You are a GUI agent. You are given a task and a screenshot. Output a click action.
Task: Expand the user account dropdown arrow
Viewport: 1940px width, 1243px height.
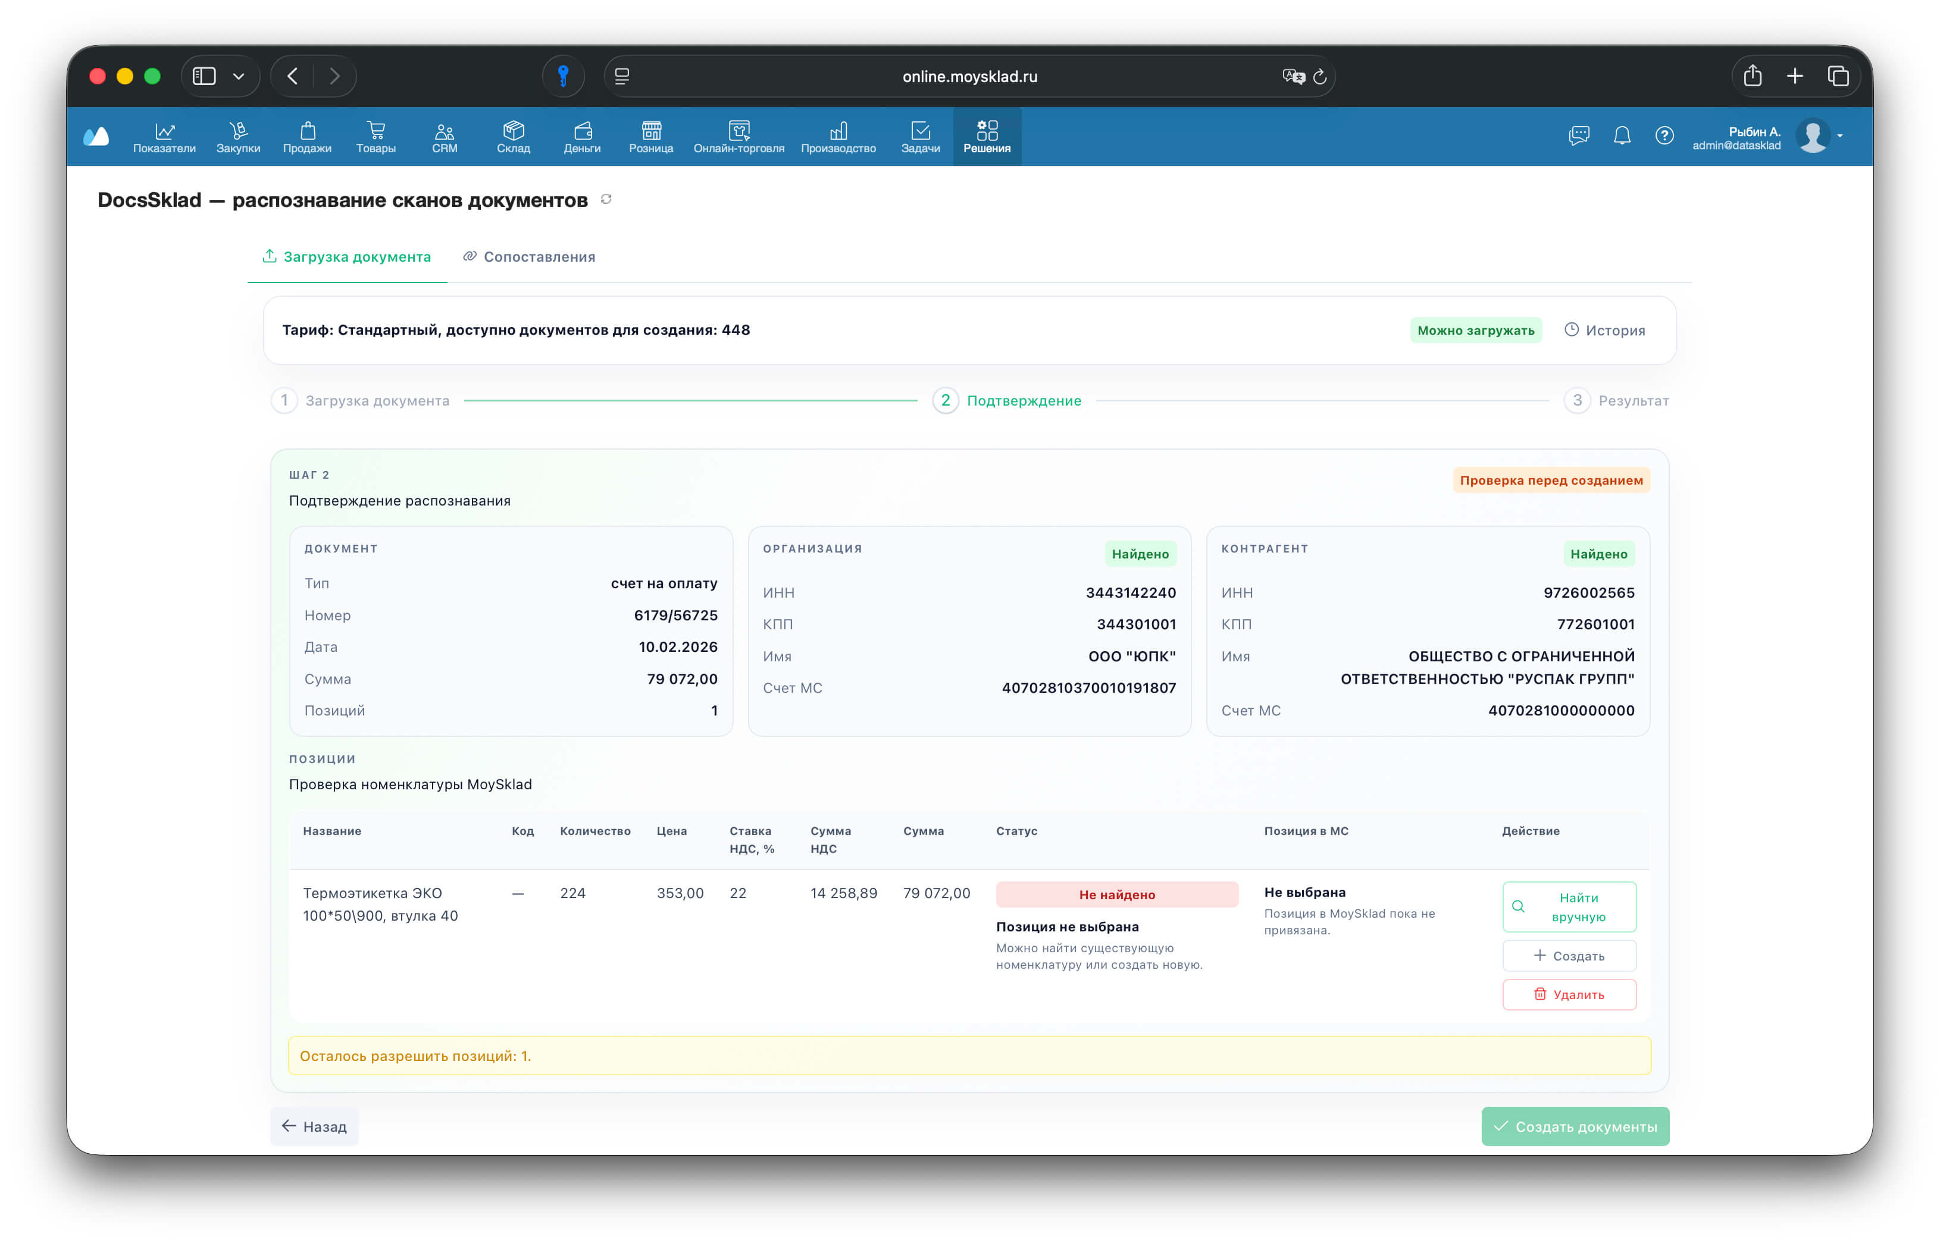[x=1840, y=136]
